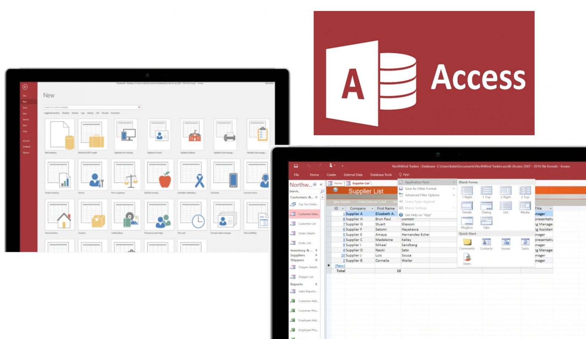Open the Students template with schoolhouse

(x=192, y=134)
